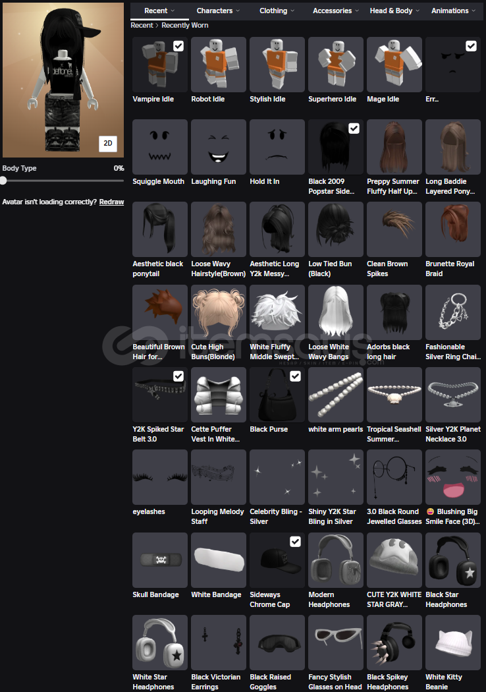
Task: Open the Accessories dropdown
Action: [x=336, y=11]
